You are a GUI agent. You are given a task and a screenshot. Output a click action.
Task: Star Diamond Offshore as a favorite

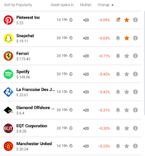127,110
